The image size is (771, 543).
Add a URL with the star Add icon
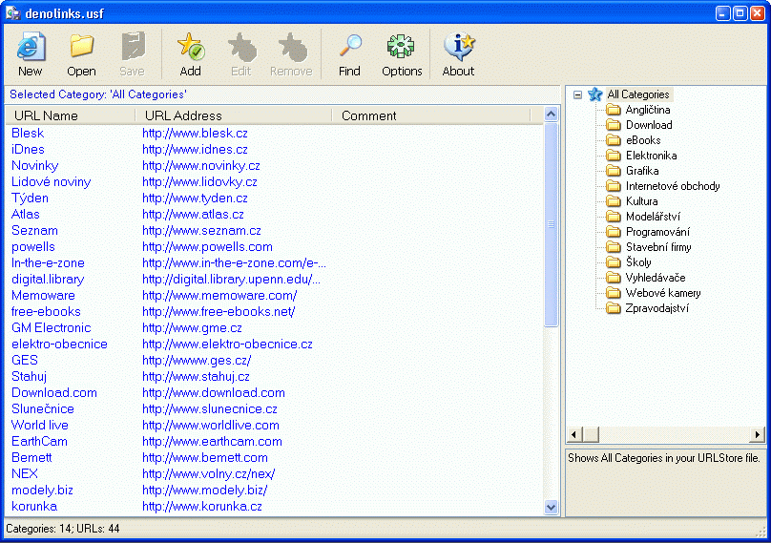click(191, 46)
